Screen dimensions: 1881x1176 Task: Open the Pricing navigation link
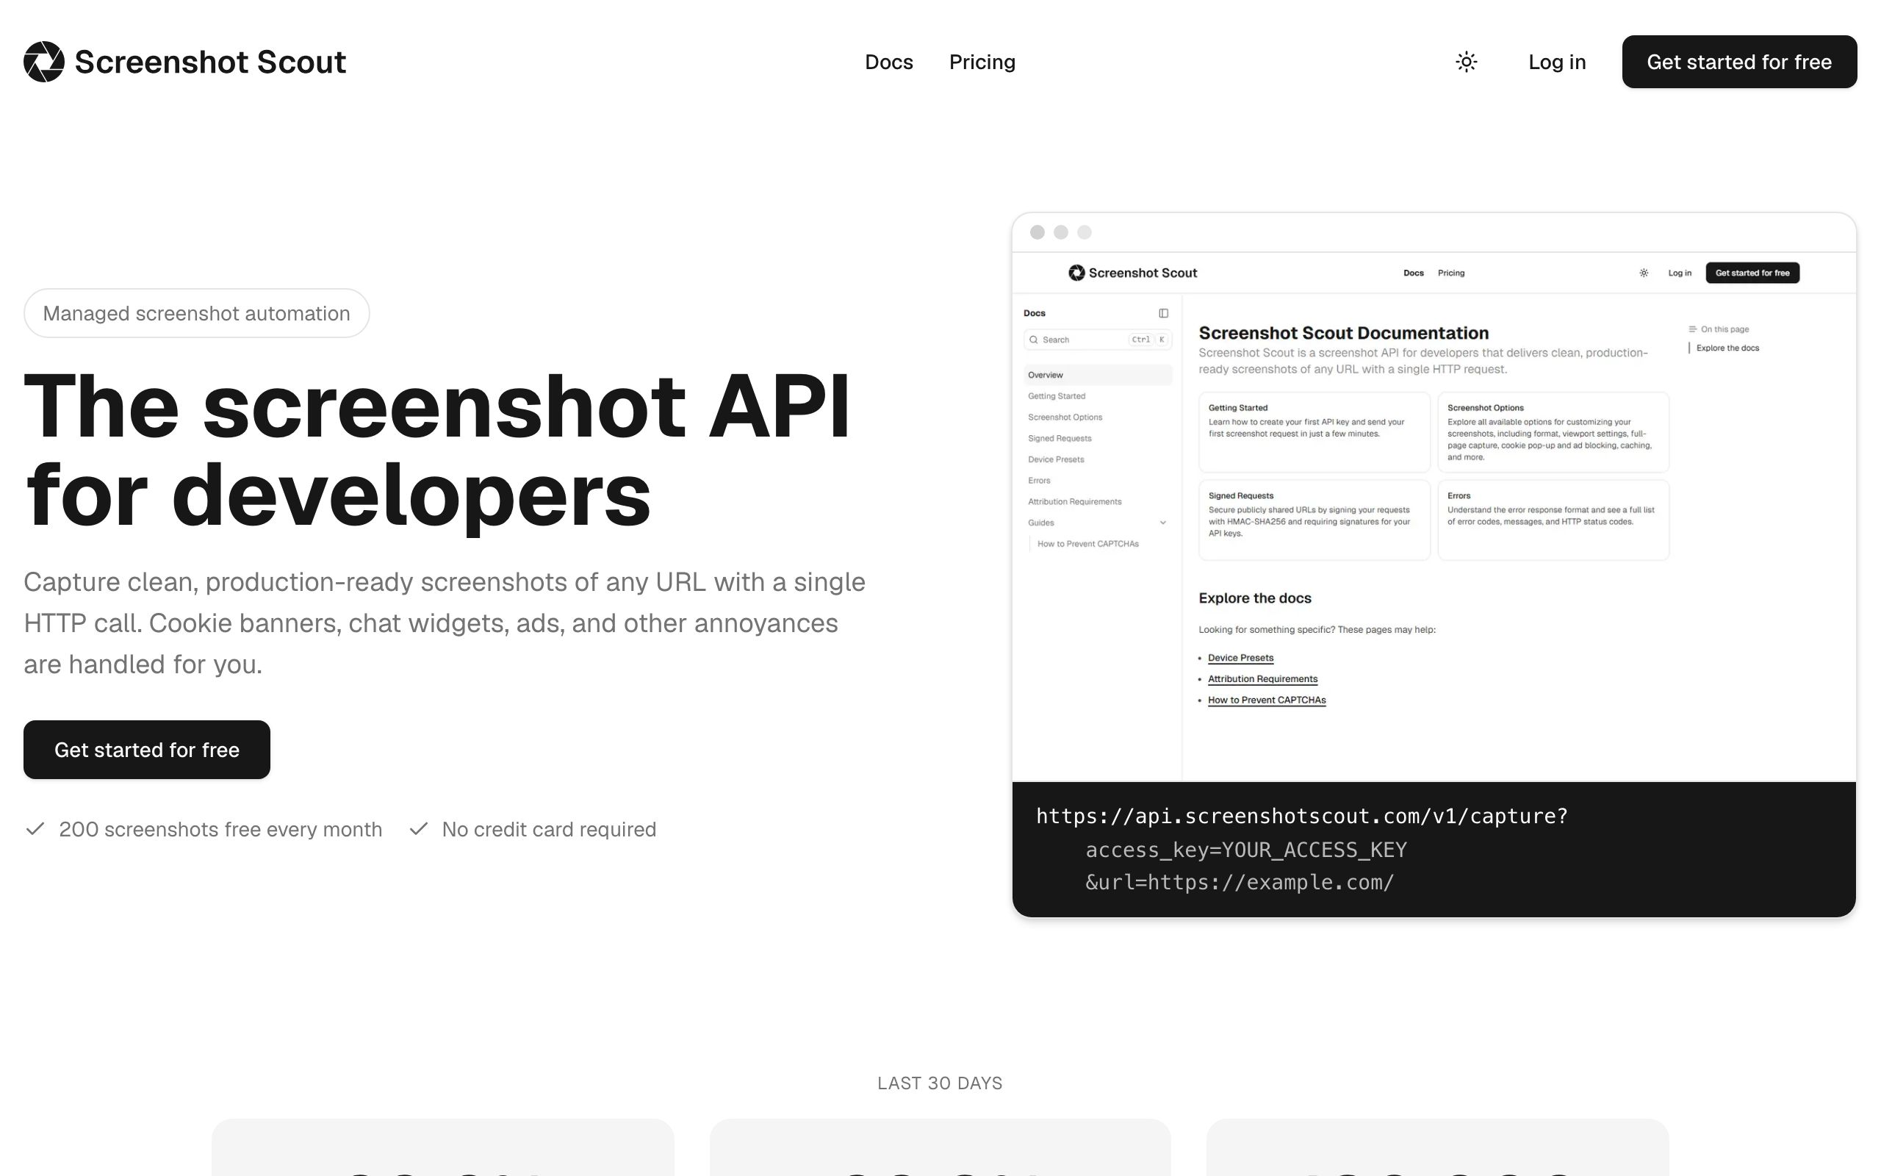click(982, 62)
